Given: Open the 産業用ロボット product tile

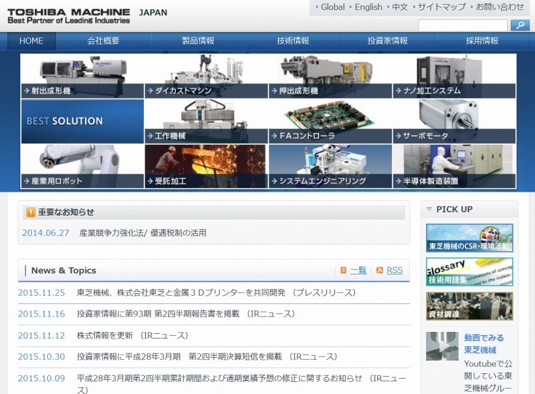Looking at the screenshot, I should pos(82,166).
